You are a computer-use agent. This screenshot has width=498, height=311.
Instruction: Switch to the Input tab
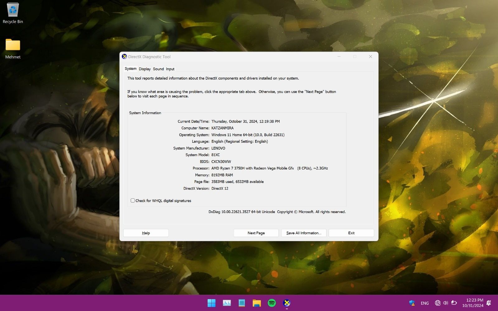[170, 69]
